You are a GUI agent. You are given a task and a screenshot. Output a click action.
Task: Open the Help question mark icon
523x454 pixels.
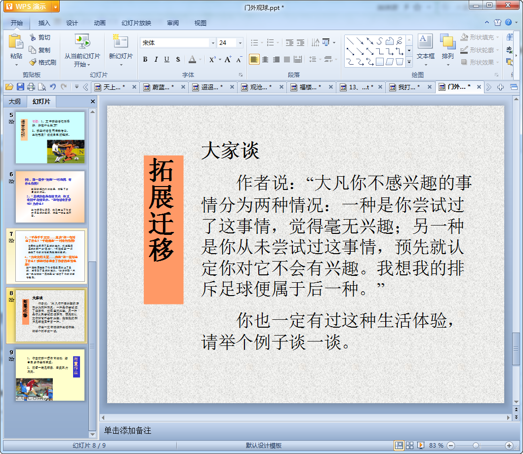[508, 22]
